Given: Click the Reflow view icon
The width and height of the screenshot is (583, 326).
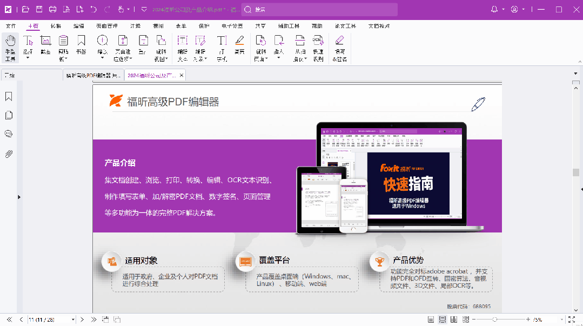Looking at the screenshot, I should click(143, 41).
